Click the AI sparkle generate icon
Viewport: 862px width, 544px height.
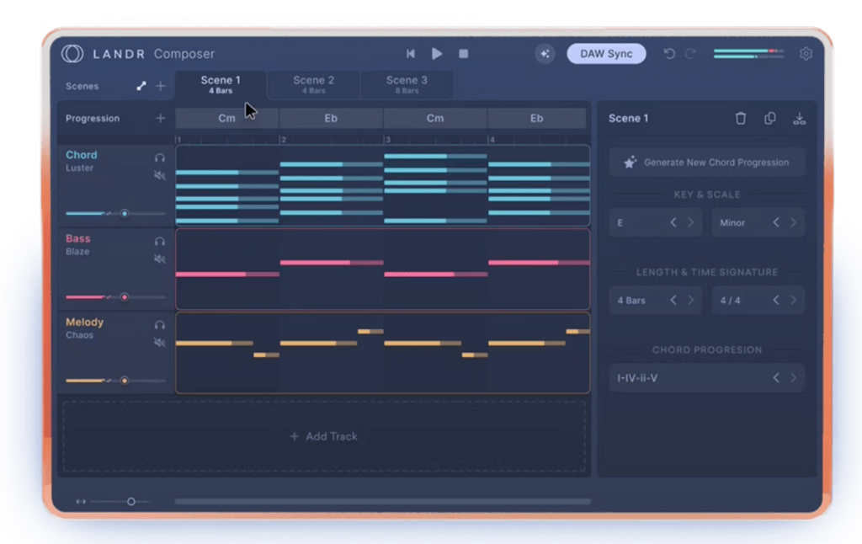click(x=545, y=53)
